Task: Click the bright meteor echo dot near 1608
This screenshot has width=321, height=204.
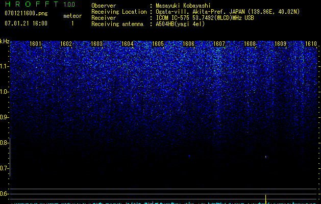Action: (x=266, y=157)
